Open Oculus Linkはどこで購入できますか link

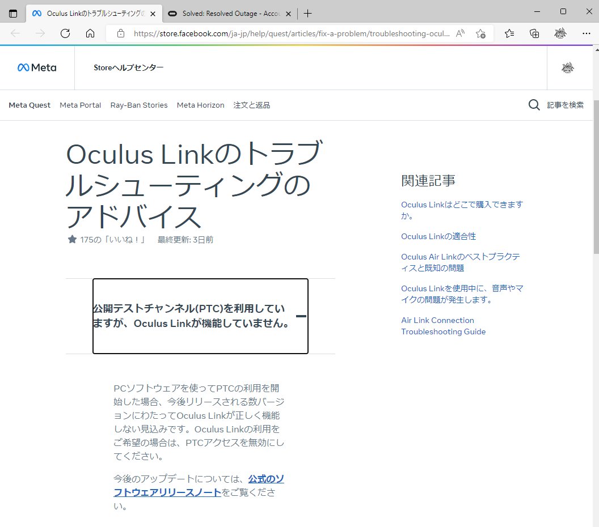tap(462, 210)
